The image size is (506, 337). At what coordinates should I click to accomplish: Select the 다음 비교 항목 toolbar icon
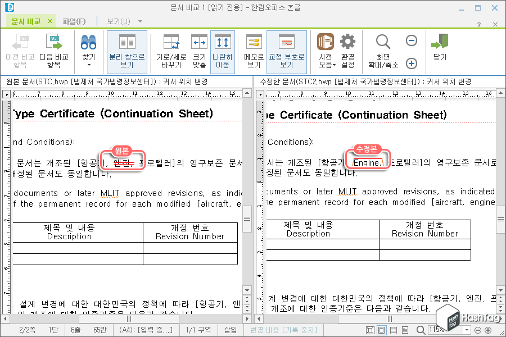point(52,49)
